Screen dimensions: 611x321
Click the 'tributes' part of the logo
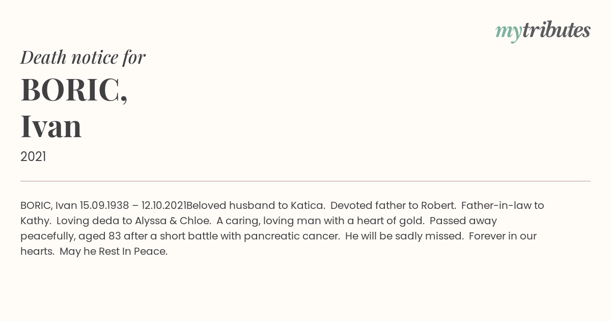[x=557, y=31]
